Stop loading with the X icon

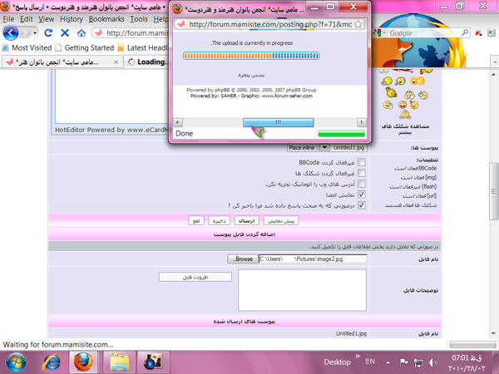point(65,32)
